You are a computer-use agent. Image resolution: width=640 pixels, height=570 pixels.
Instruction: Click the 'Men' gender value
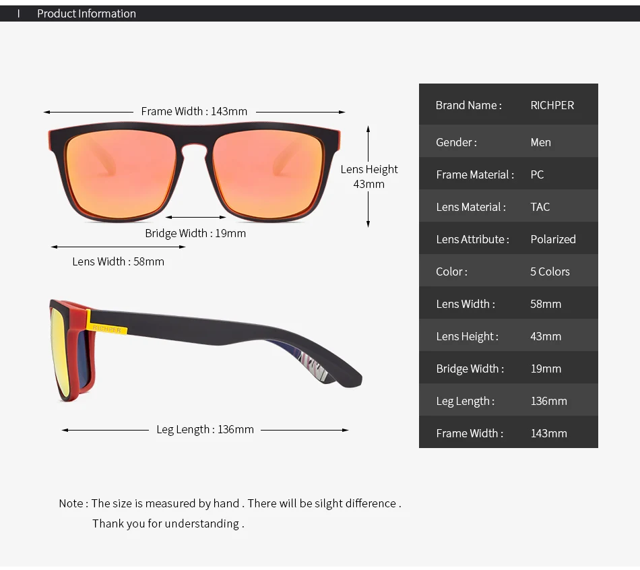click(541, 142)
